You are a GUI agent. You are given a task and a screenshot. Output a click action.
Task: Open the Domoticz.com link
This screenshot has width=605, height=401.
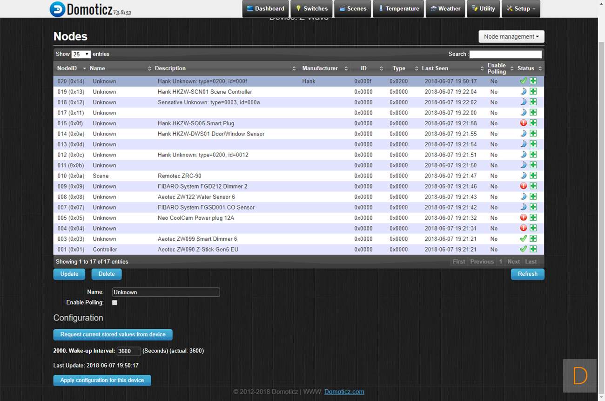(x=344, y=392)
